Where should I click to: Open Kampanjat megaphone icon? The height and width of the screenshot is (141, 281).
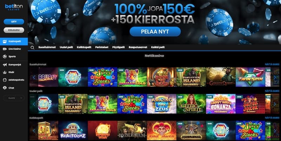5,65
